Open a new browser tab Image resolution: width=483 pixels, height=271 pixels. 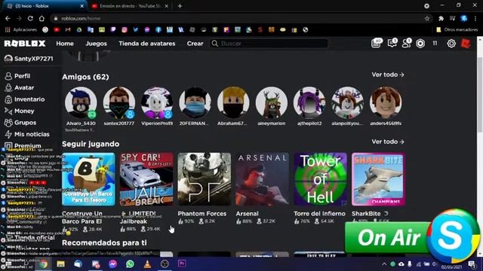coord(180,6)
